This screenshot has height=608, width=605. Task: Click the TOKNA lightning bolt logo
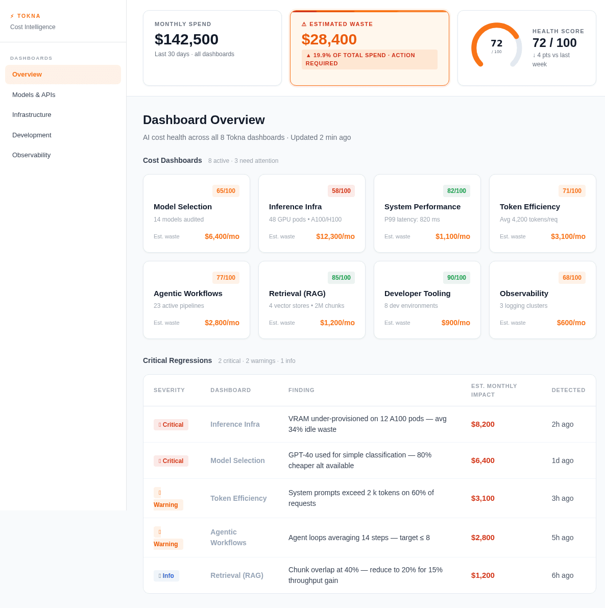(12, 16)
